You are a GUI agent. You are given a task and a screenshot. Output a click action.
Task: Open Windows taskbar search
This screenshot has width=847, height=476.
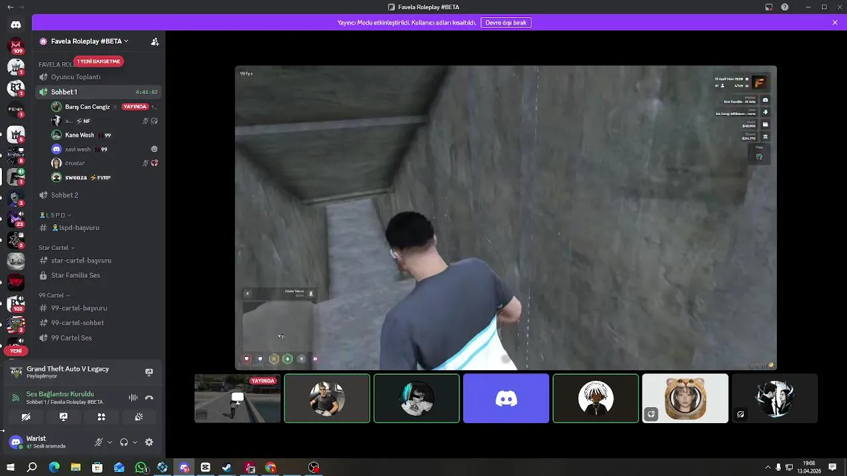tap(32, 467)
